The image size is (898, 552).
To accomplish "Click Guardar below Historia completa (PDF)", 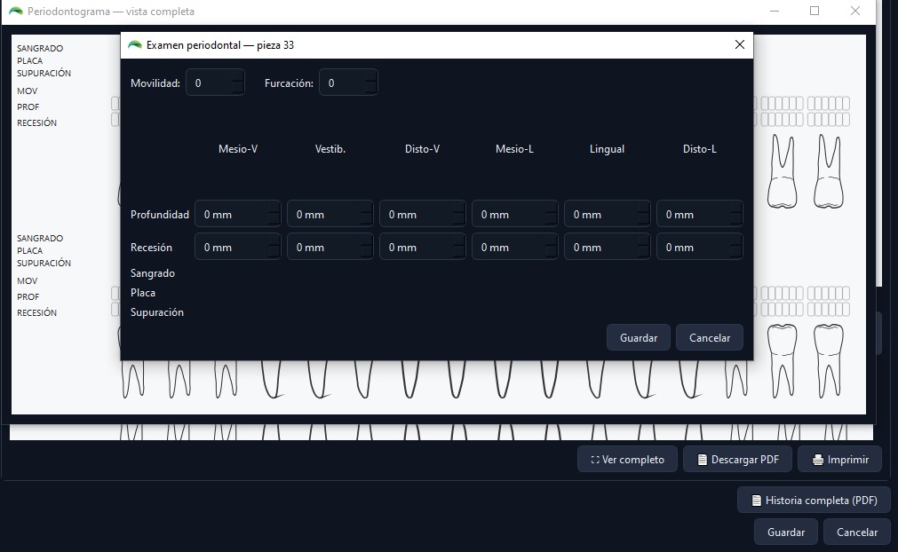I will [x=786, y=532].
